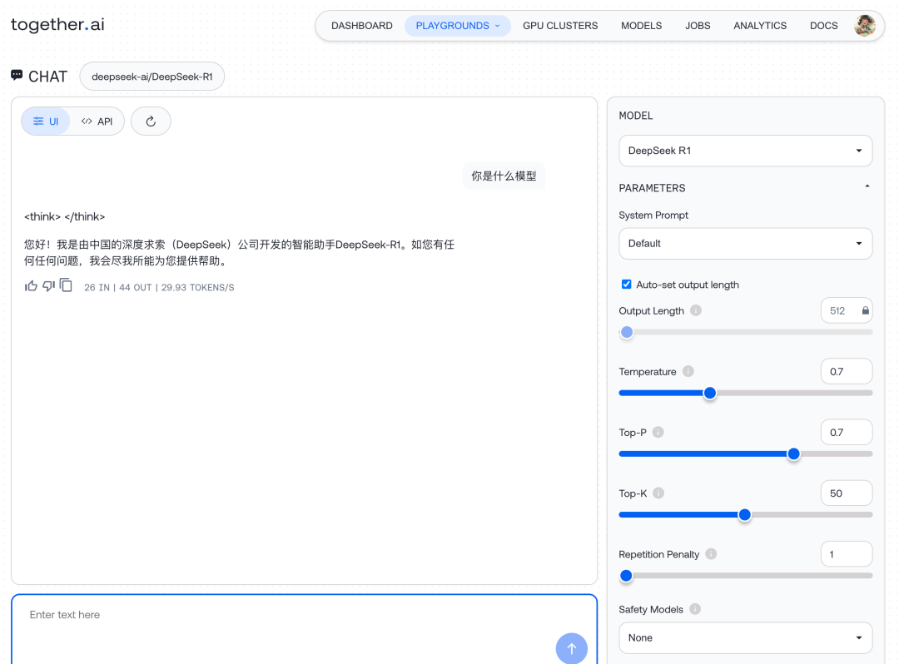Click the user message 你是什么模型
Screen dimensions: 899x664
[x=504, y=176]
